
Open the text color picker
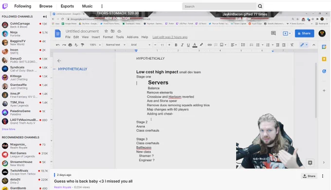[195, 45]
